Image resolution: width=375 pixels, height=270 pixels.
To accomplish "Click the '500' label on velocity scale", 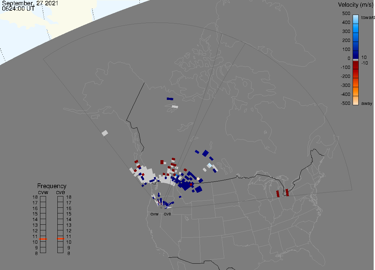I will click(x=346, y=13).
